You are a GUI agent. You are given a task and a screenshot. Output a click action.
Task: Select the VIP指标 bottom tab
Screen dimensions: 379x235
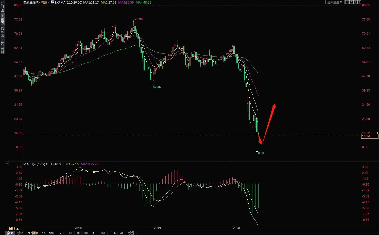pyautogui.click(x=32, y=233)
